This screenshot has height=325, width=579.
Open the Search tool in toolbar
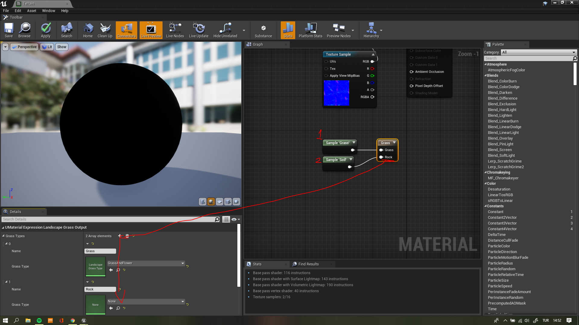67,30
